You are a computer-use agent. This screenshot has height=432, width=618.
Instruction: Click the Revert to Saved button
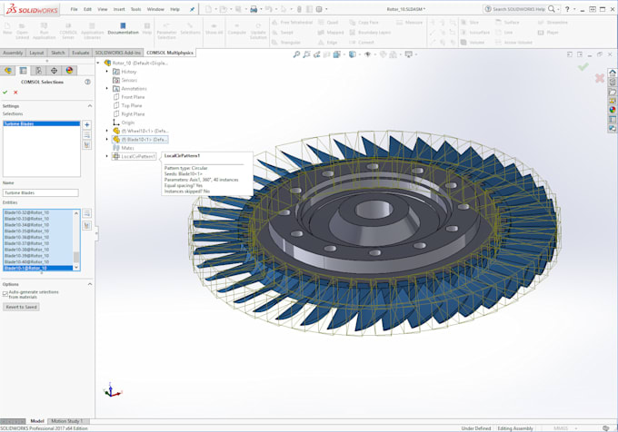21,307
